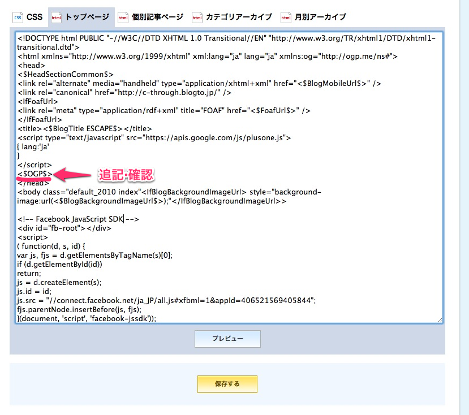Click the handheld alternate link line

tap(199, 84)
